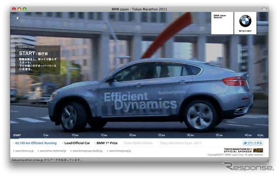279x176 pixels.
Task: Click the COURSE POINT START info box
Action: pyautogui.click(x=38, y=60)
